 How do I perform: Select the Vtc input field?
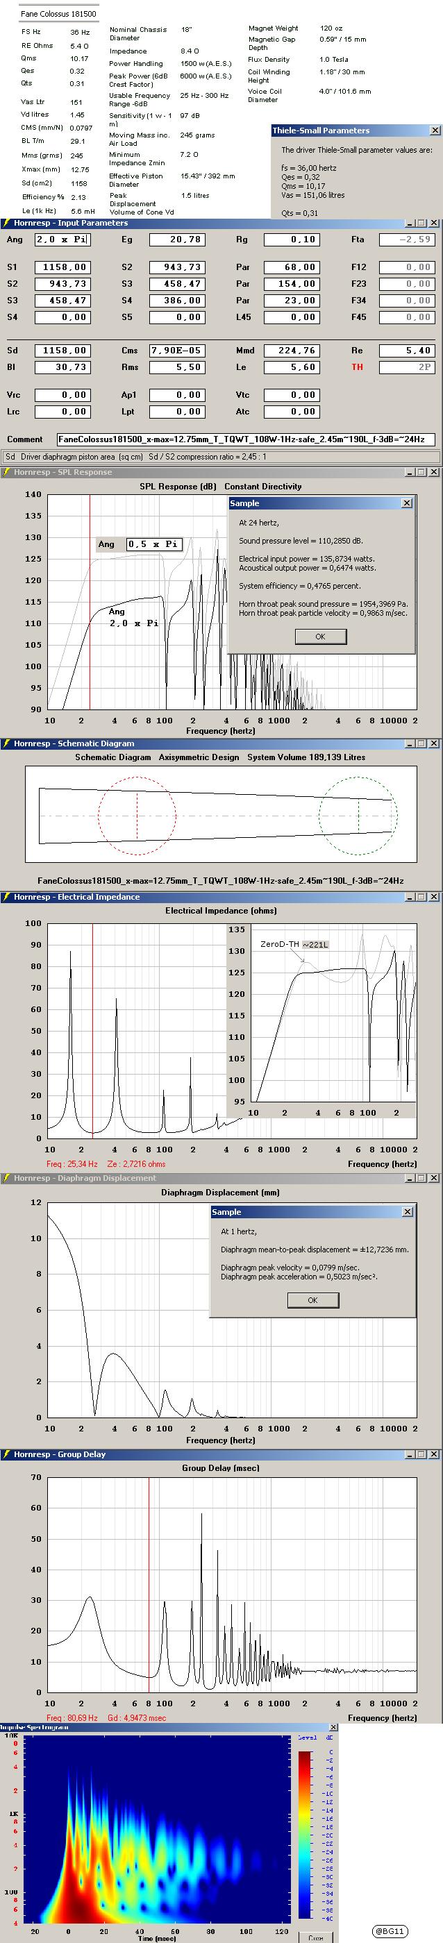tap(292, 395)
